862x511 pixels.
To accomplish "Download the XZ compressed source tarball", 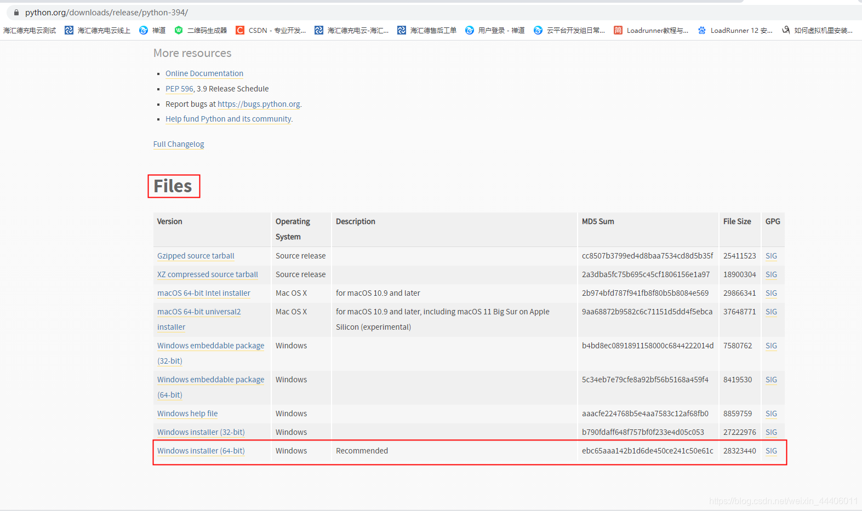I will [x=208, y=274].
